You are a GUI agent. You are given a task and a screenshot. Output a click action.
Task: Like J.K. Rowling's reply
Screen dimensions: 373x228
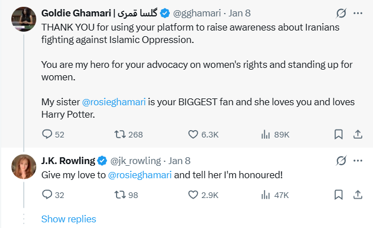point(193,195)
